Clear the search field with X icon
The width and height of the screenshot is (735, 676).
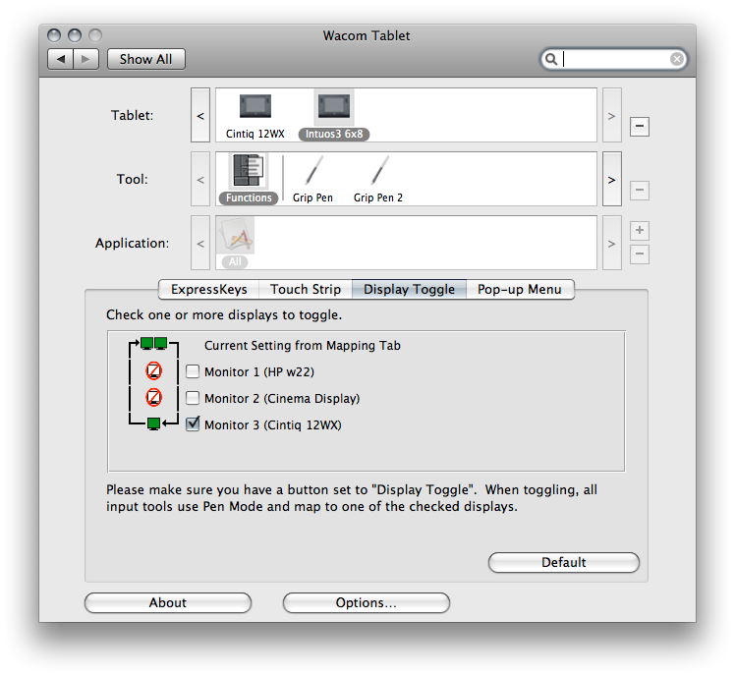tap(676, 59)
